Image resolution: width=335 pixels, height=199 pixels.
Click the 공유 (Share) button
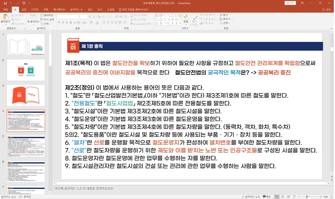(326, 9)
